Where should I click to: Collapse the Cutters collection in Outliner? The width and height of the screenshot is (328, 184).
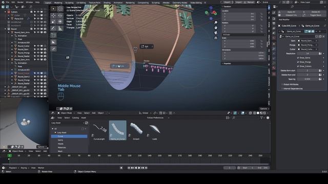[5, 12]
